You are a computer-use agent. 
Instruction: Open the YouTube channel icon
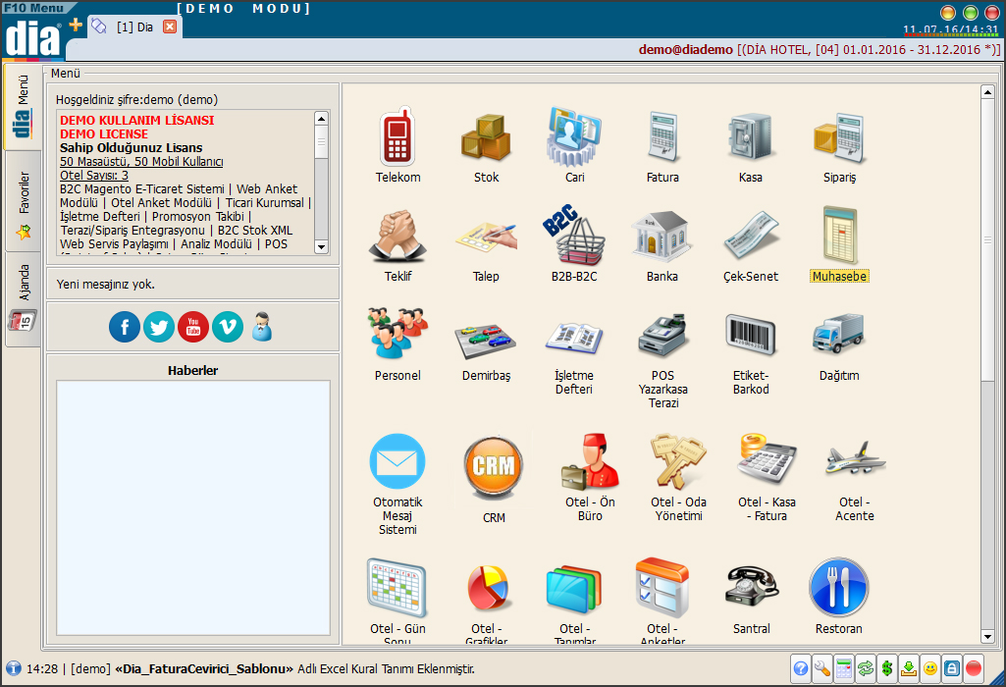coord(193,327)
